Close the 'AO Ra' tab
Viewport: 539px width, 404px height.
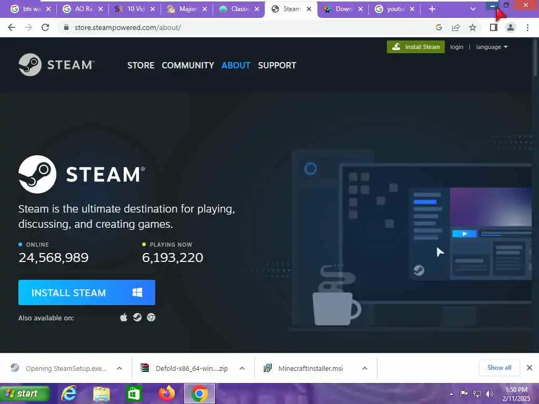(101, 9)
